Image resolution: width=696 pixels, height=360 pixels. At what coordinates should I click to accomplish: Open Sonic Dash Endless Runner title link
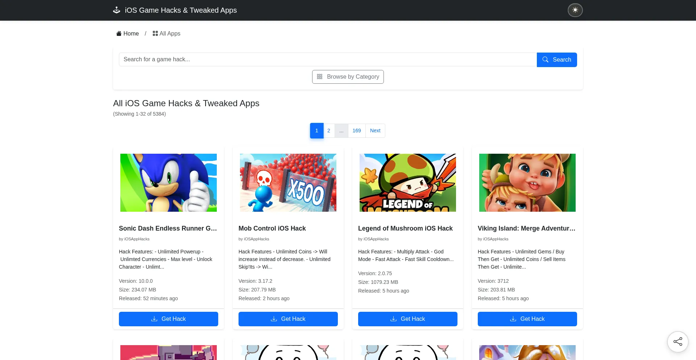168,228
